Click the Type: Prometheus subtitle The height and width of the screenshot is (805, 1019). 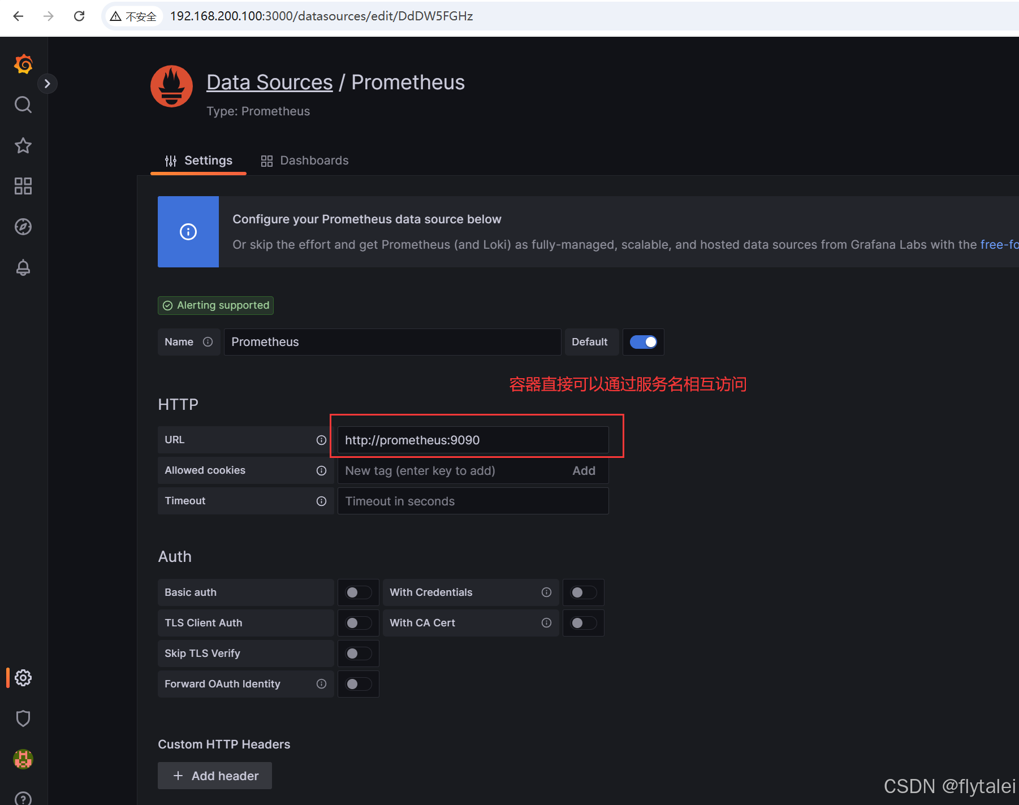tap(258, 111)
